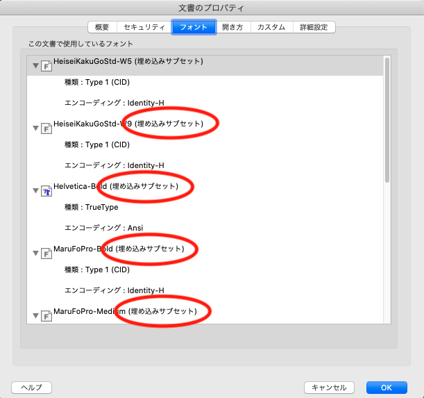Select the フォント tab
The image size is (424, 398).
[x=194, y=27]
